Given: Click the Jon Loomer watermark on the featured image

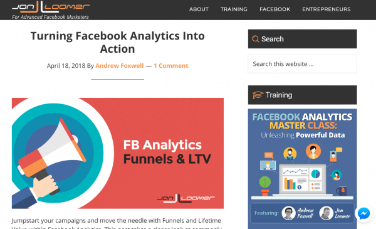Looking at the screenshot, I should [186, 198].
